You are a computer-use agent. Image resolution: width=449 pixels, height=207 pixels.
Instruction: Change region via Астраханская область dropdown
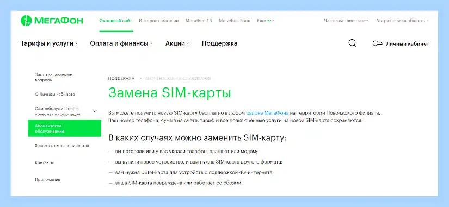(402, 21)
